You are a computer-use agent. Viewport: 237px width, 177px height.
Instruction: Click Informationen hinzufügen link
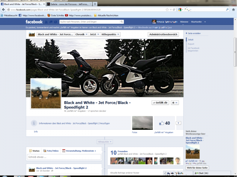click(x=74, y=123)
